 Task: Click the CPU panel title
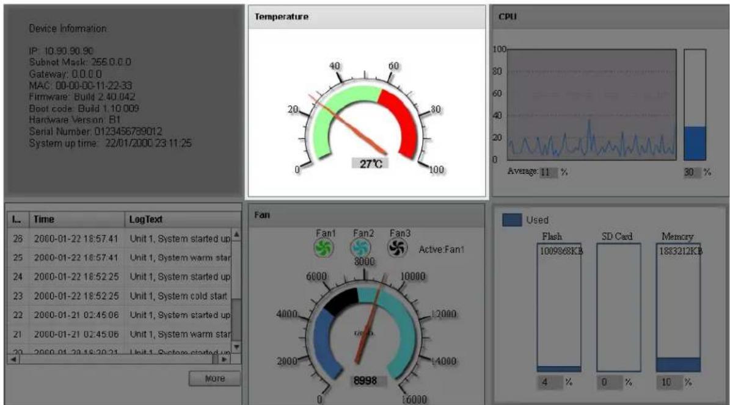pyautogui.click(x=508, y=16)
